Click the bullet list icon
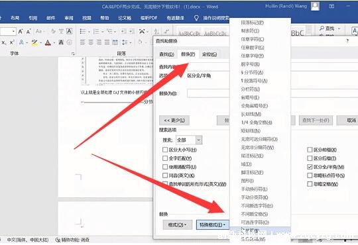 (x=83, y=32)
